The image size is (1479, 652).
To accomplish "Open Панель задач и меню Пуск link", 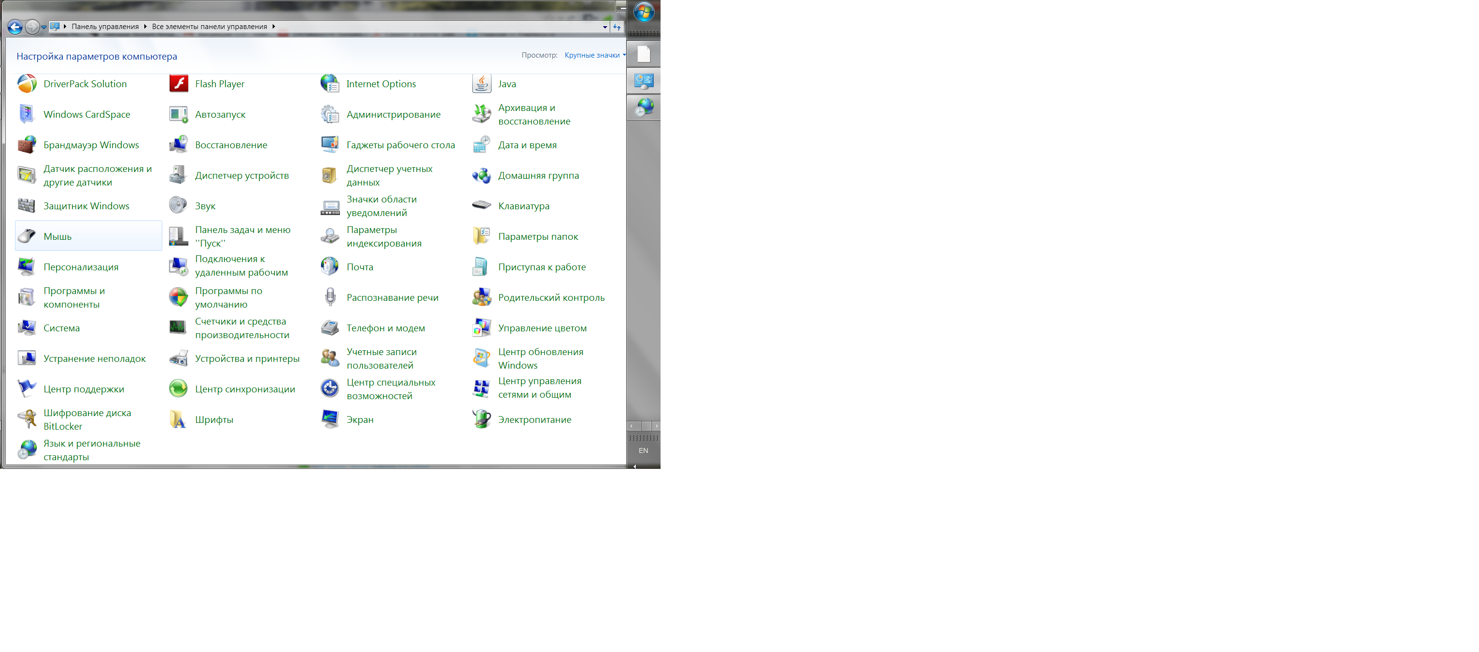I will (x=243, y=236).
